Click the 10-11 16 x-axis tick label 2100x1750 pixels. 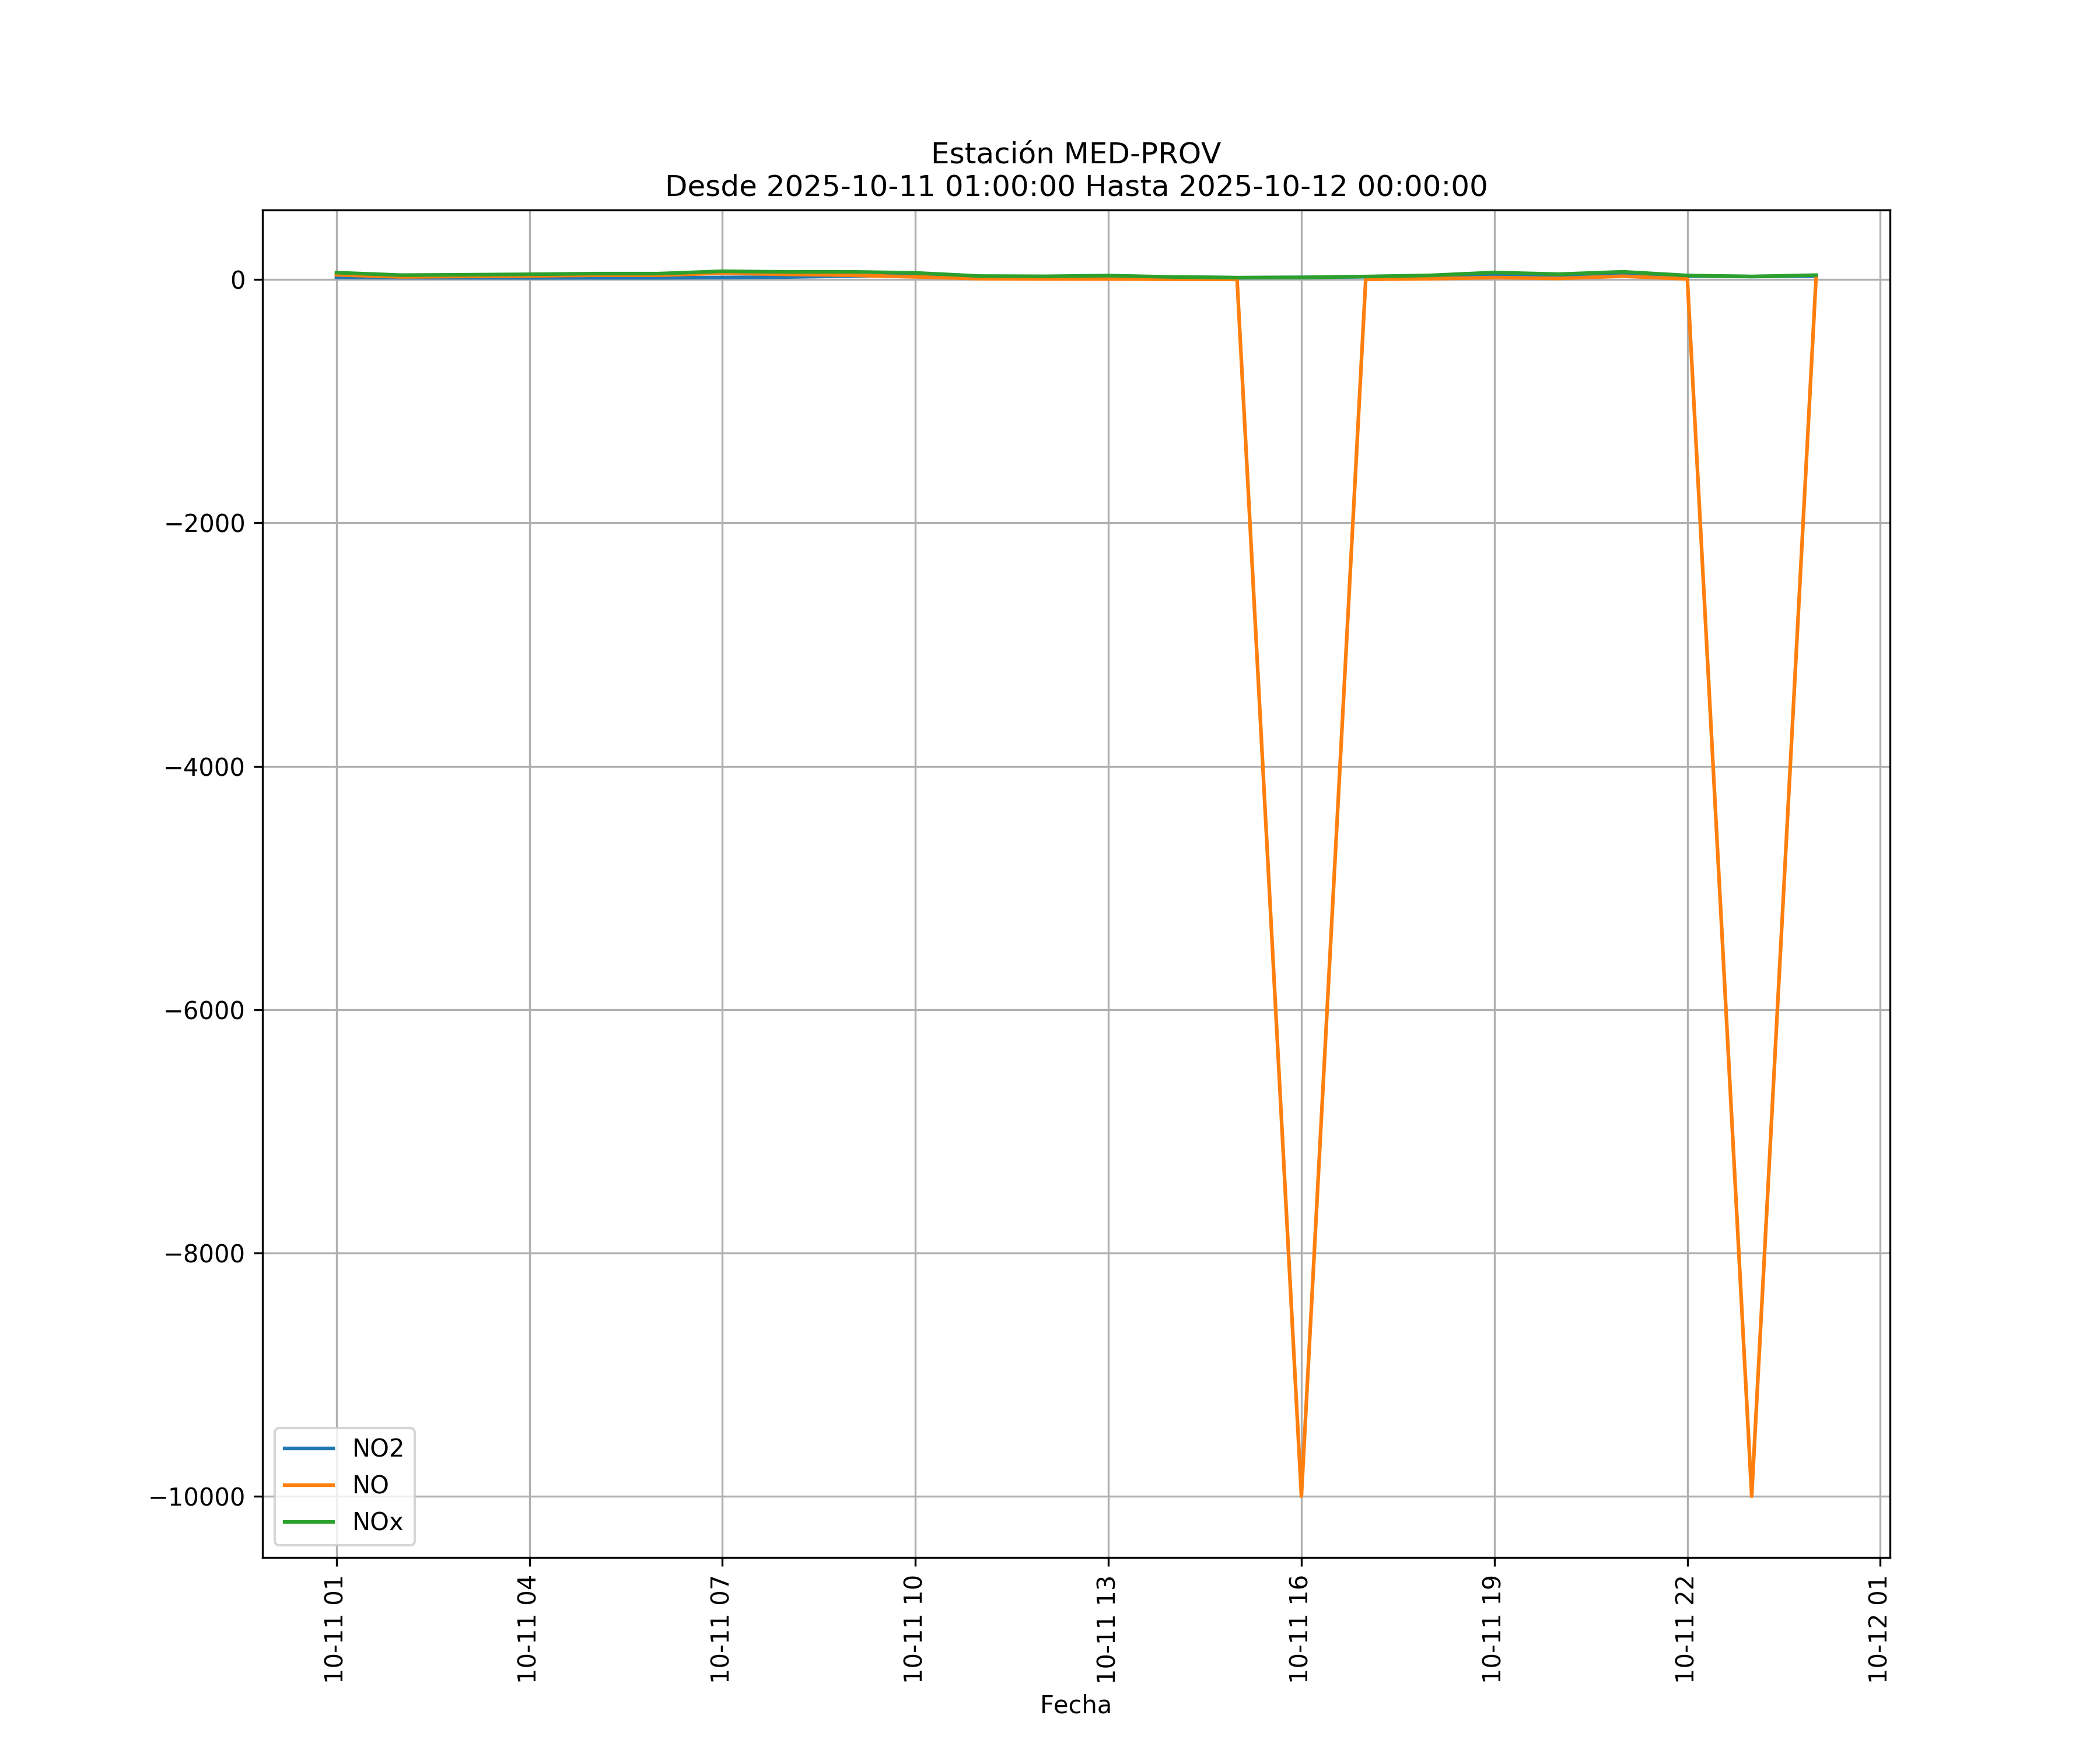point(1298,1628)
